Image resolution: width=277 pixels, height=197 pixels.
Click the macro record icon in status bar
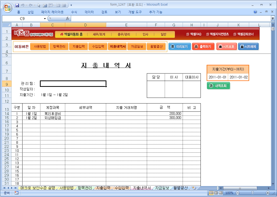17,193
